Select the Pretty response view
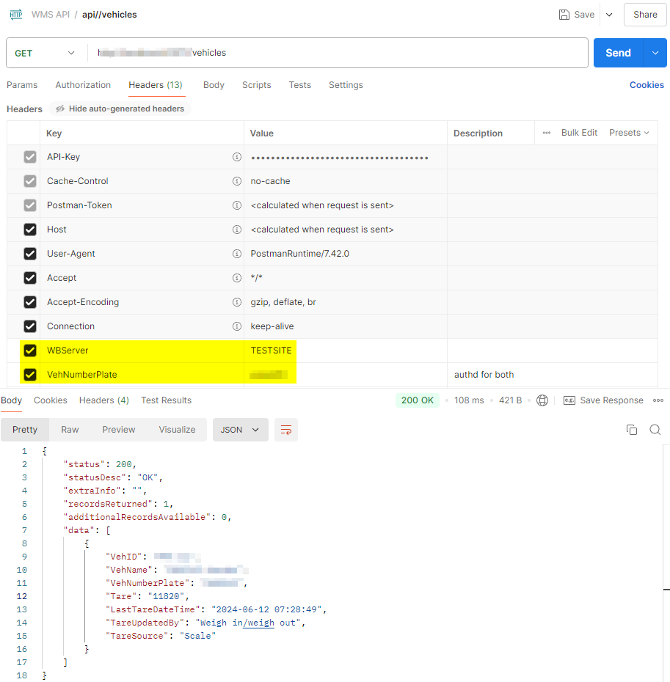The image size is (670, 682). point(25,430)
